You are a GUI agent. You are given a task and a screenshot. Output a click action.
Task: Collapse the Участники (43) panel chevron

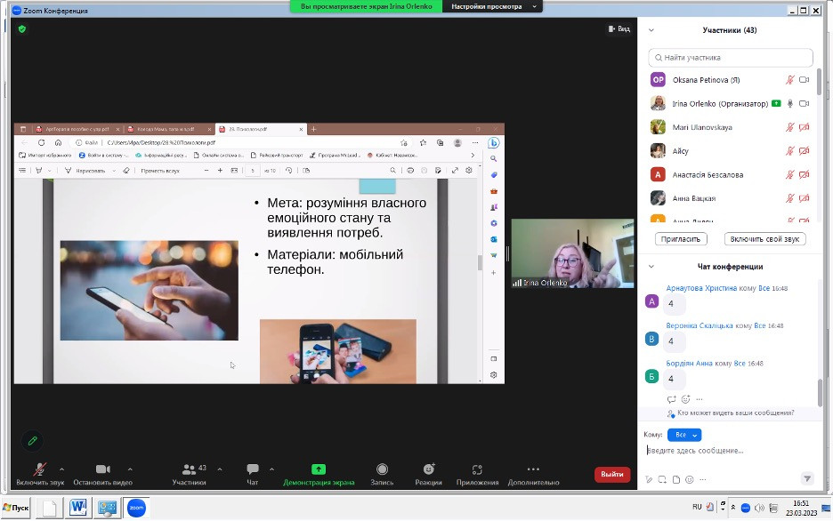tap(651, 30)
